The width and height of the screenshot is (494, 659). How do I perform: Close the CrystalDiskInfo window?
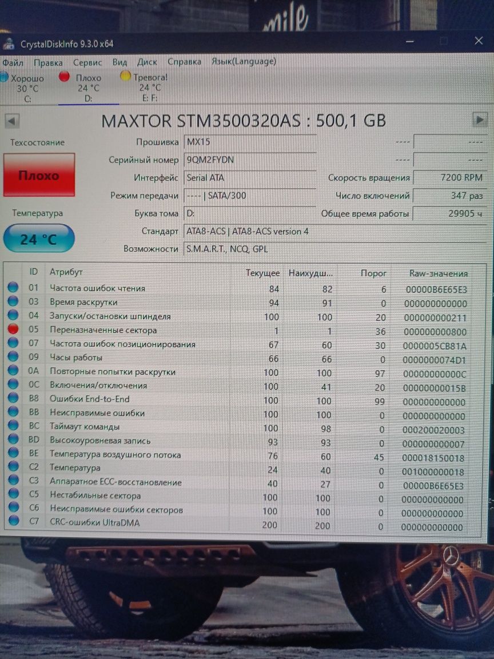[479, 41]
